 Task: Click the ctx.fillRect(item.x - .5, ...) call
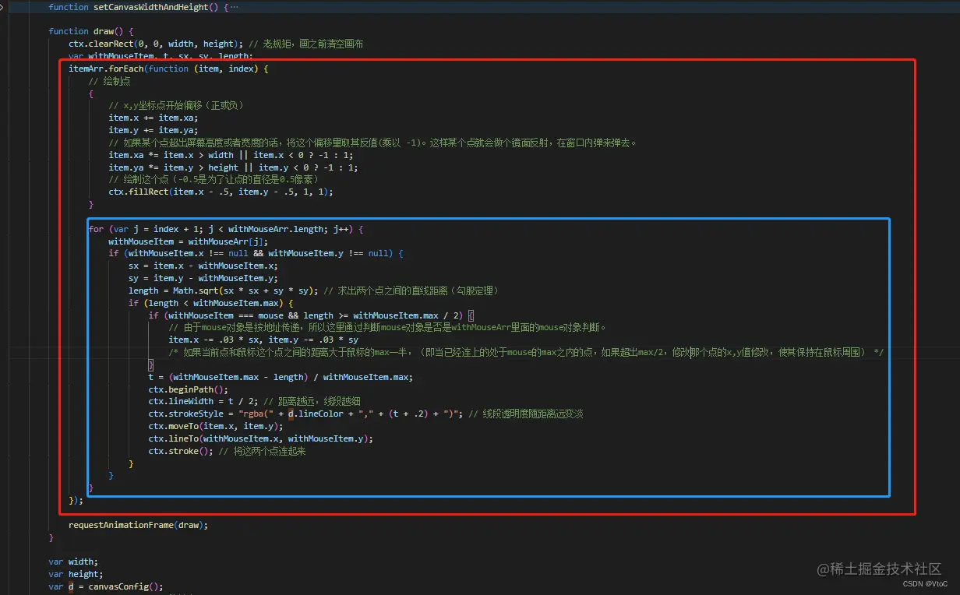pos(221,192)
